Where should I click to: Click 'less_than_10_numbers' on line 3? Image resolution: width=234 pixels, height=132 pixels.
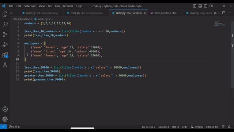(x=41, y=32)
